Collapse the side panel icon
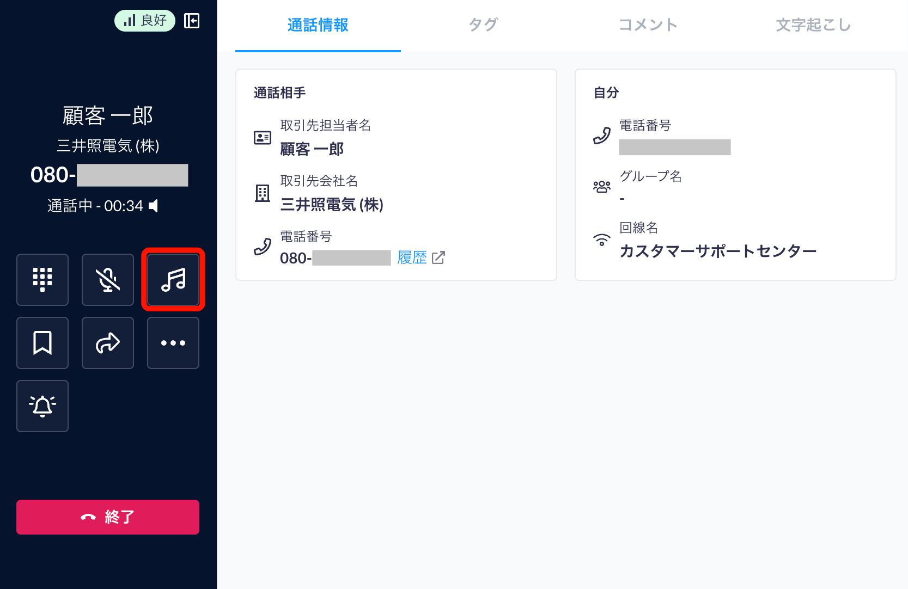Screen dimensions: 908x589 coord(192,21)
